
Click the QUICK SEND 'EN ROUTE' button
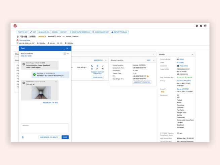point(49,137)
